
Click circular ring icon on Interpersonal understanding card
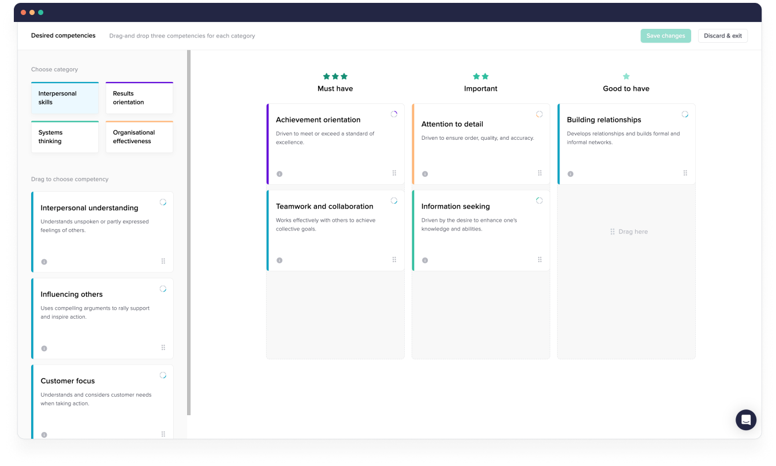click(x=163, y=202)
